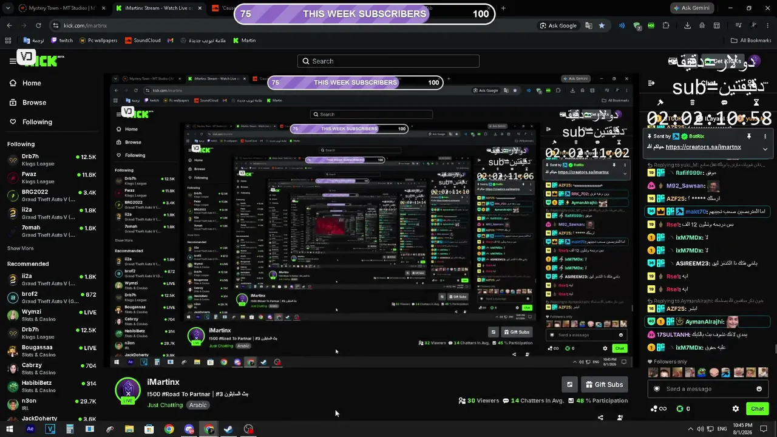Viewport: 777px width, 437px height.
Task: Open Fwaz's channel in the Following list
Action: tap(52, 178)
